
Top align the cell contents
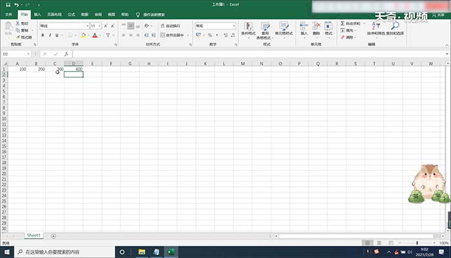tap(124, 26)
